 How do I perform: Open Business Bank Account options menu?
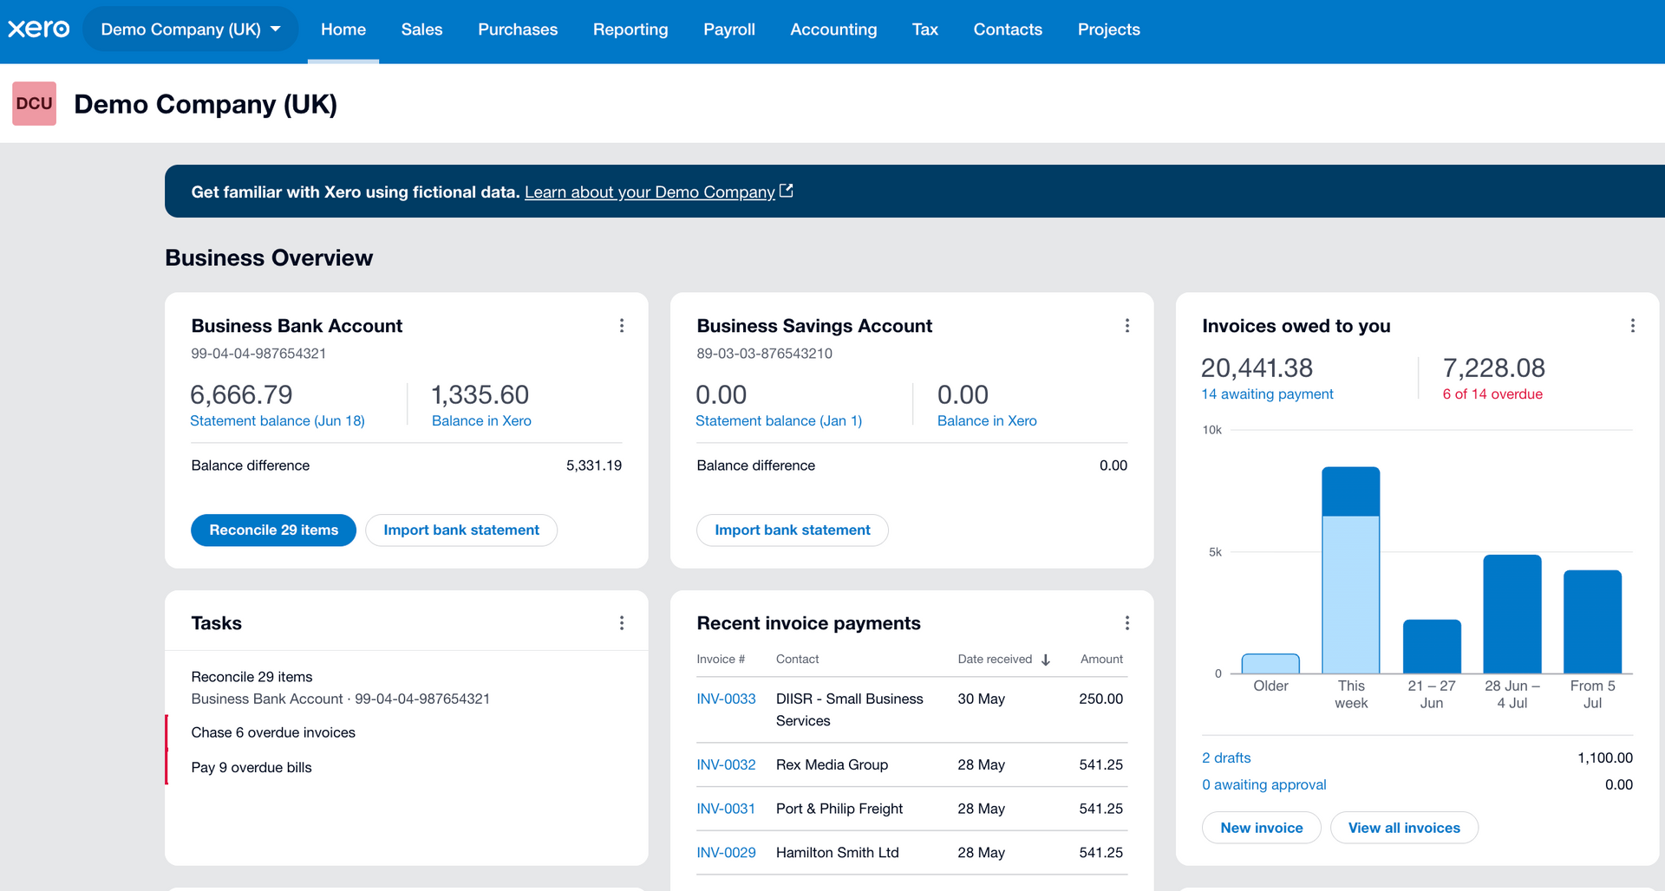pos(622,326)
